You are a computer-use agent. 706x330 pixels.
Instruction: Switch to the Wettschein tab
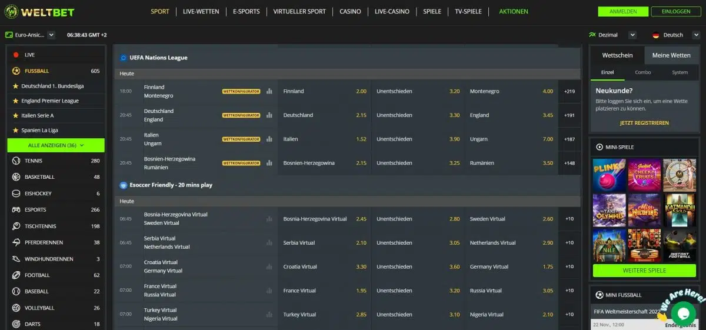click(x=617, y=55)
